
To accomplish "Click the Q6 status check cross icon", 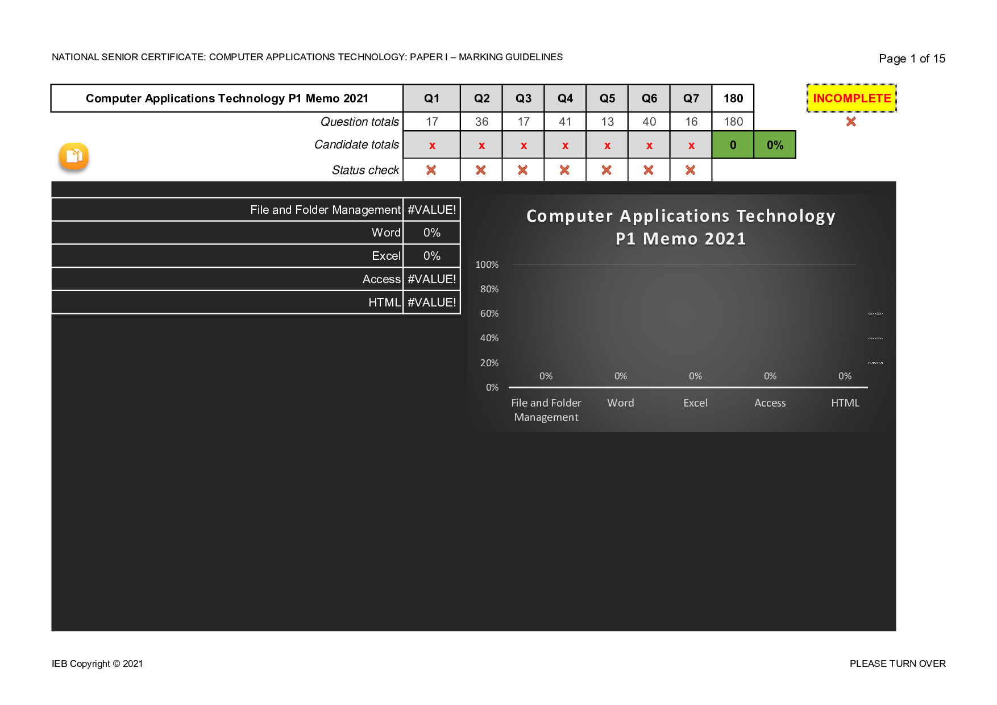I will 649,170.
